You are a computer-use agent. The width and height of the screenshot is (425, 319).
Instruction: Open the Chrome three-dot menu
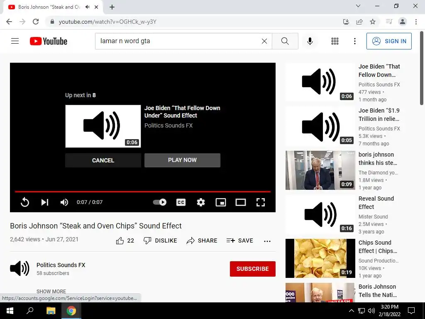pos(416,22)
